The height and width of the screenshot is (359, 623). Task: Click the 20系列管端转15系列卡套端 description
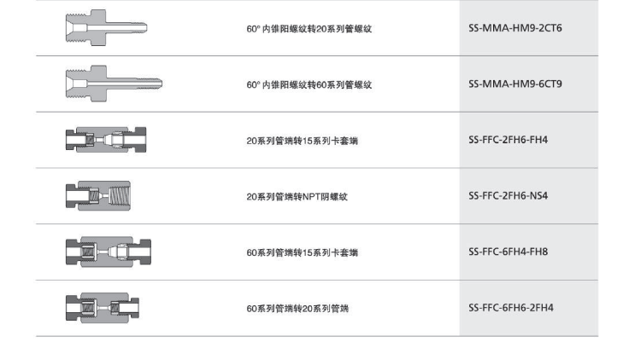pyautogui.click(x=302, y=141)
